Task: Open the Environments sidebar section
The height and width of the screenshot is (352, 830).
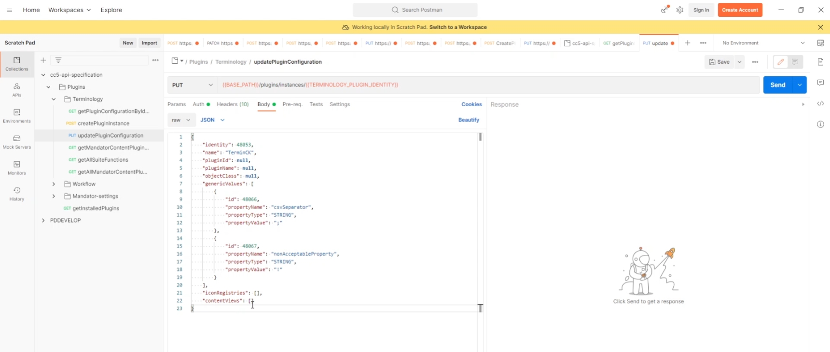Action: 17,116
